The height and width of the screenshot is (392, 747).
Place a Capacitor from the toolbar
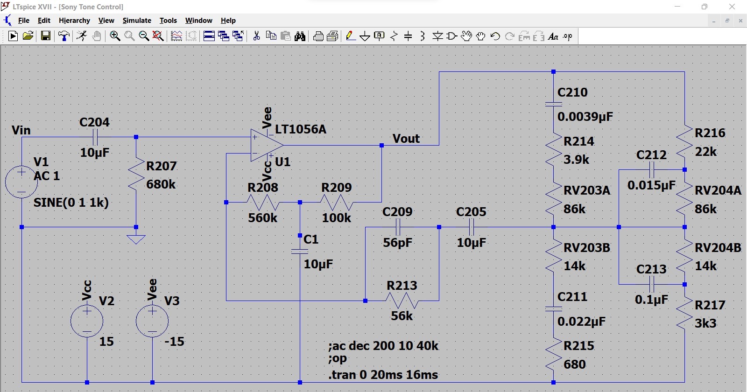click(408, 36)
